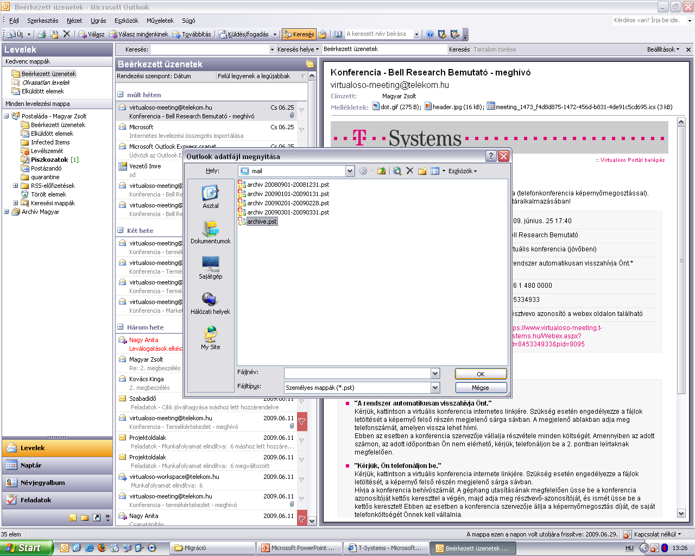
Task: Open the Nézet menu
Action: point(74,21)
